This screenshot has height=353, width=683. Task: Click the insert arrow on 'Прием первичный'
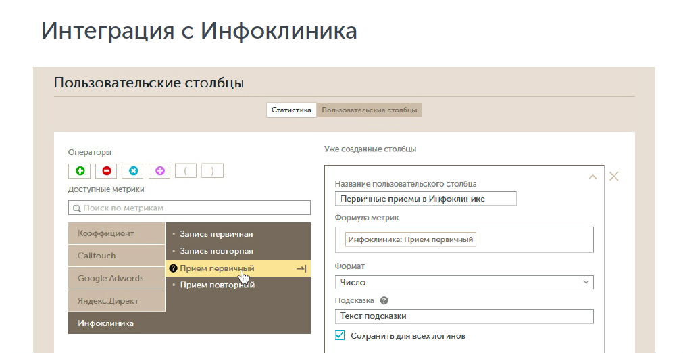[301, 269]
